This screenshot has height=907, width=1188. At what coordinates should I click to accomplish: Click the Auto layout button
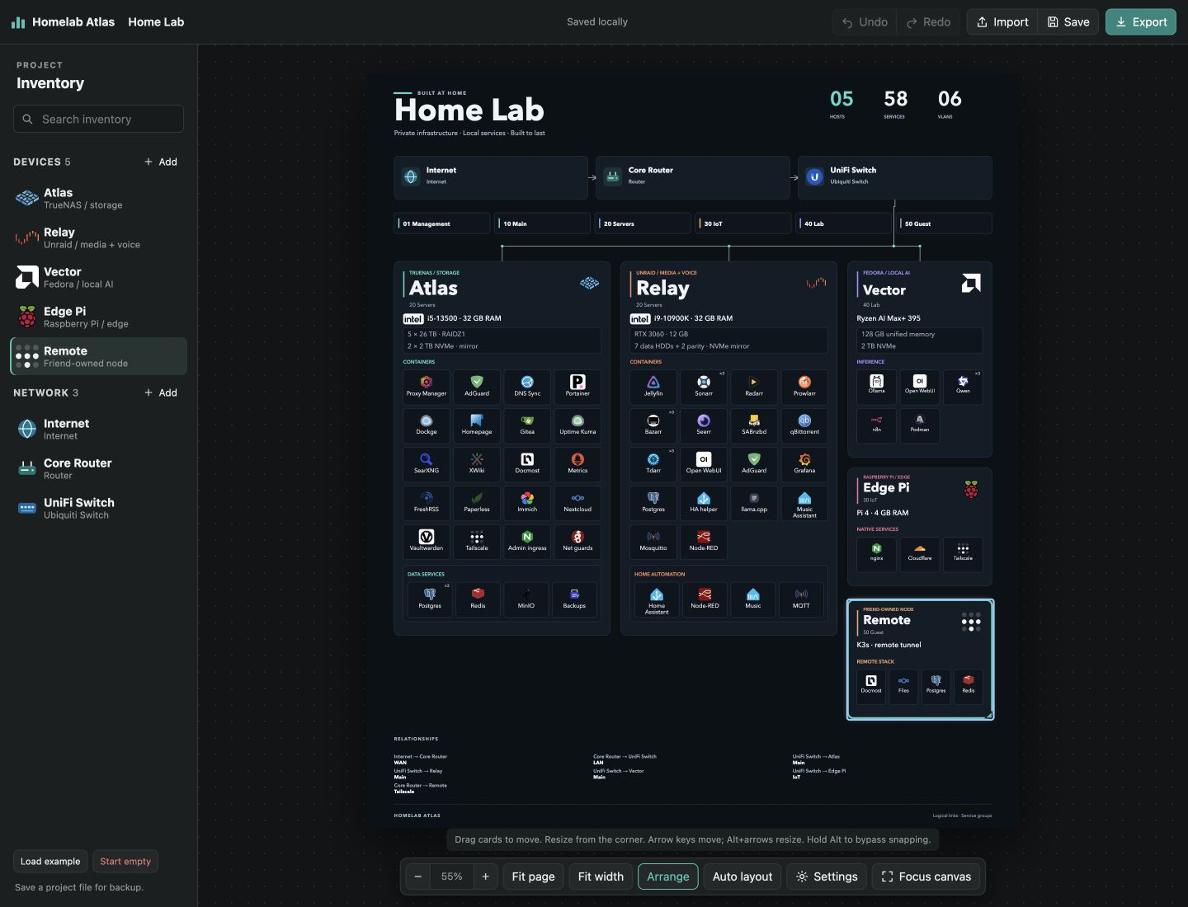pyautogui.click(x=742, y=876)
